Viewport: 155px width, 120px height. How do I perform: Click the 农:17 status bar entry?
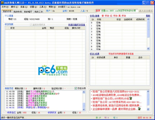pyautogui.click(x=98, y=118)
